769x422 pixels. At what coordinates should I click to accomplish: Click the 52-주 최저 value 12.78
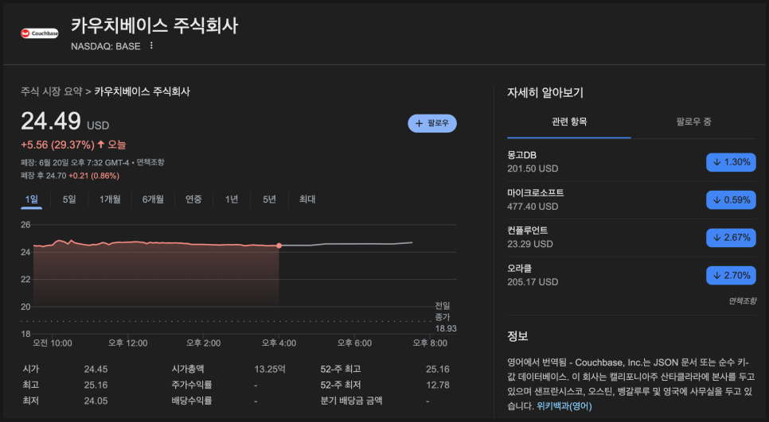pos(438,385)
